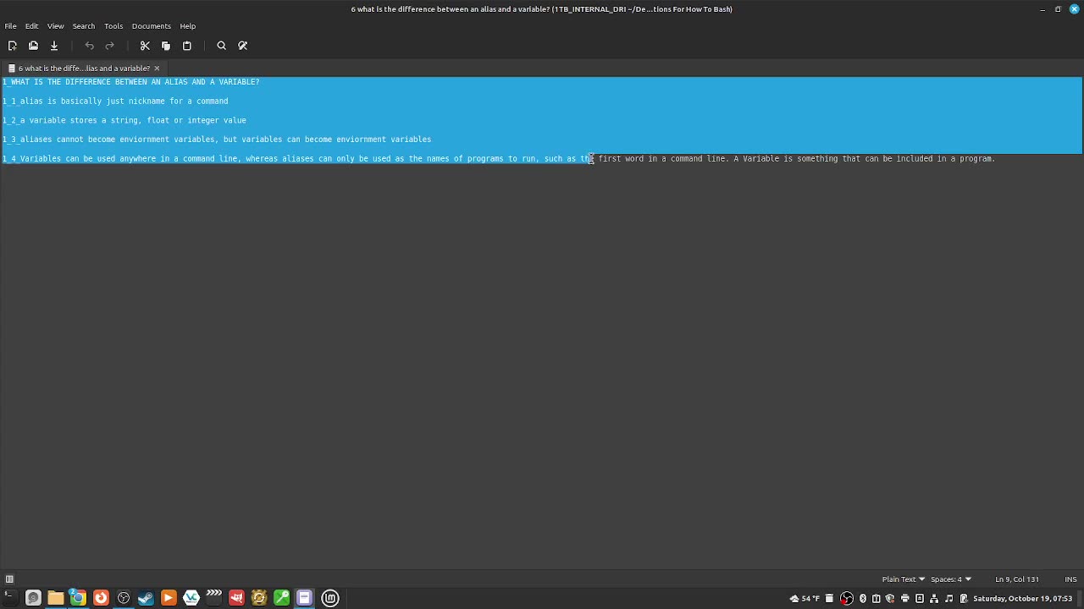The width and height of the screenshot is (1084, 609).
Task: Place cursor at 'A Variable is something'
Action: pos(785,158)
